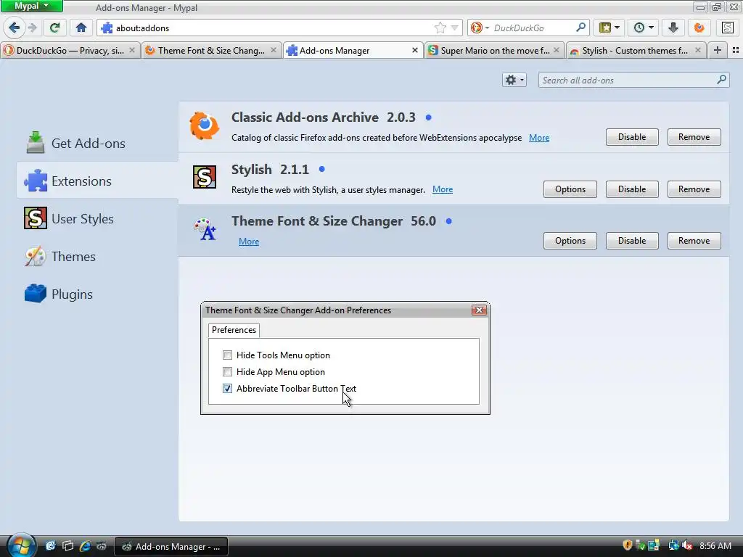The image size is (743, 557).
Task: Open the Plugins category
Action: (x=97, y=294)
